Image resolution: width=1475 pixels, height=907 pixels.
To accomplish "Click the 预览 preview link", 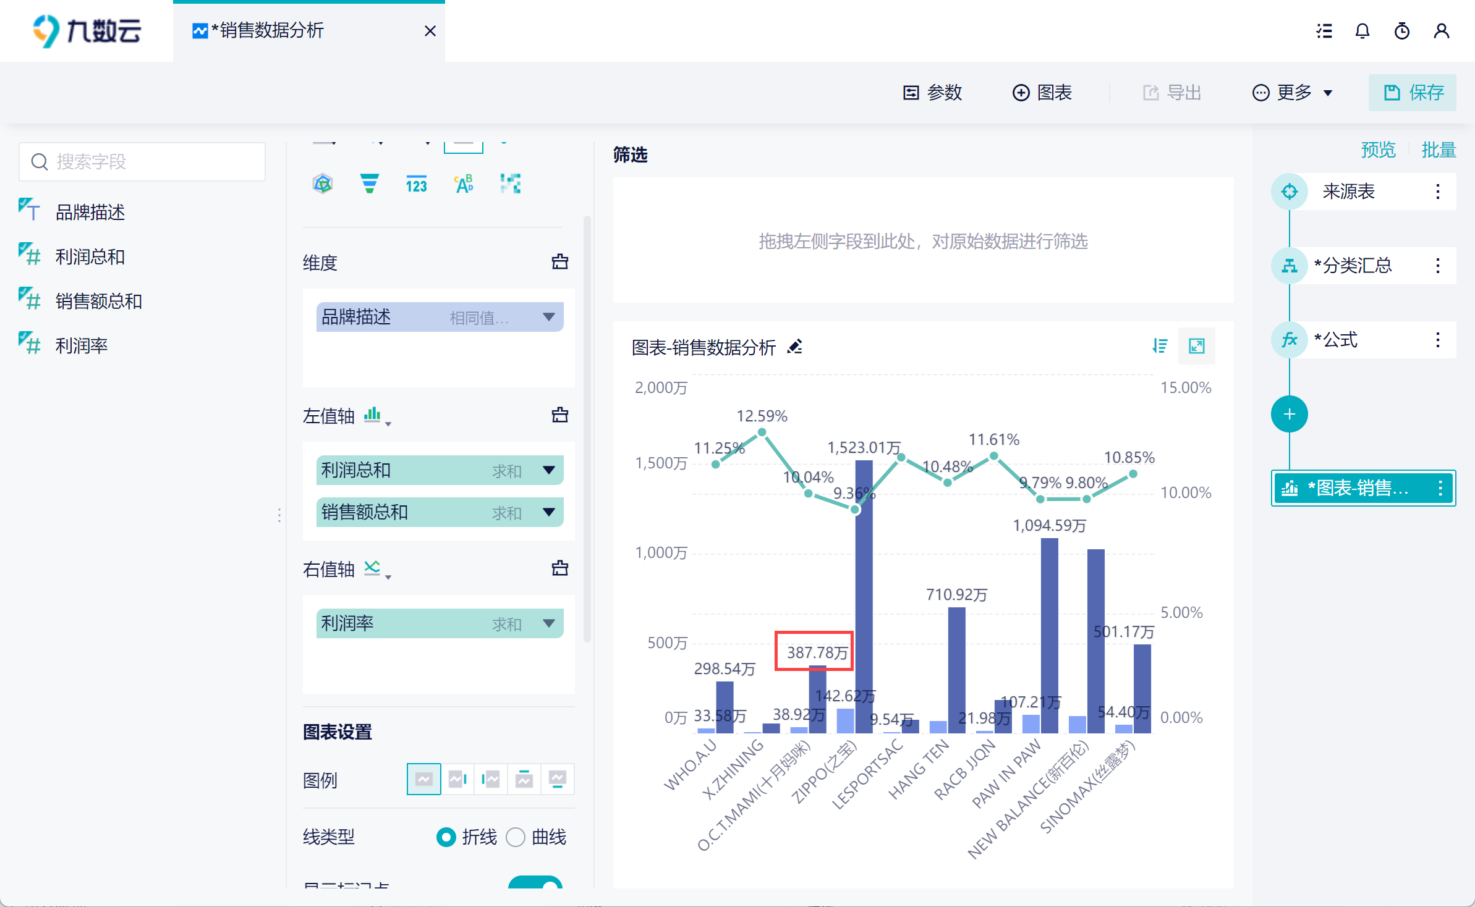I will click(x=1378, y=150).
